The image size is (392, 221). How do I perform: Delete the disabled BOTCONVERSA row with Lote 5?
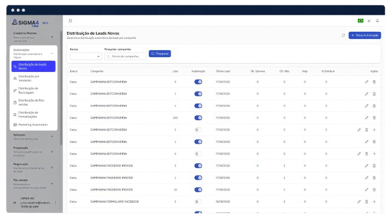pyautogui.click(x=367, y=130)
